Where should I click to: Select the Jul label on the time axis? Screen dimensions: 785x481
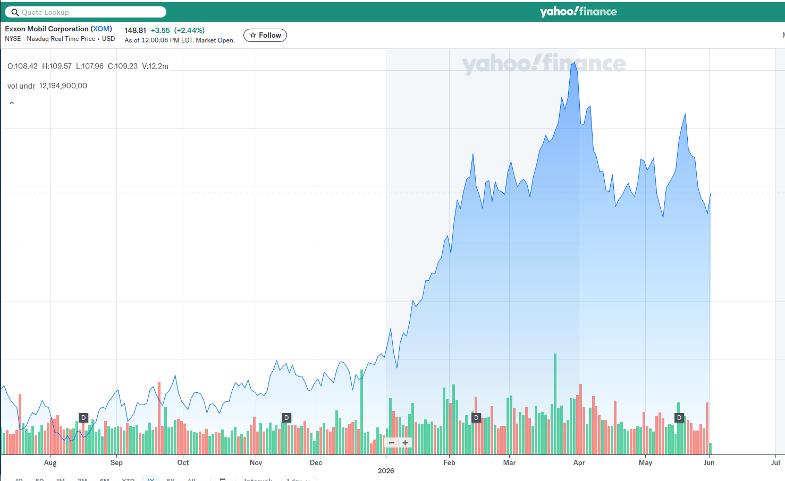click(x=775, y=462)
